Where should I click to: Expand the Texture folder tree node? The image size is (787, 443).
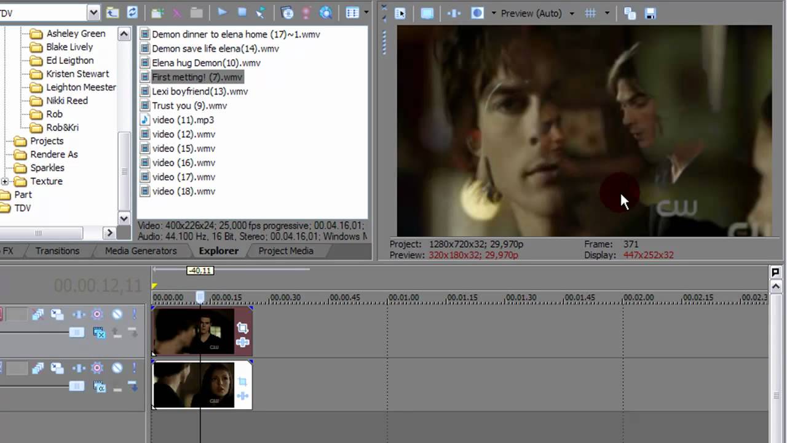click(5, 182)
